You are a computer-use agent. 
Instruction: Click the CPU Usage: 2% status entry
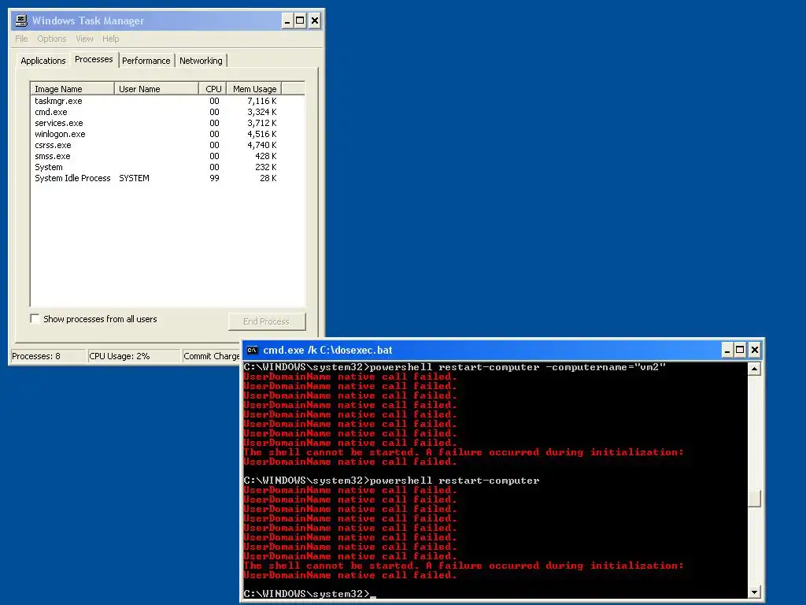tap(134, 356)
